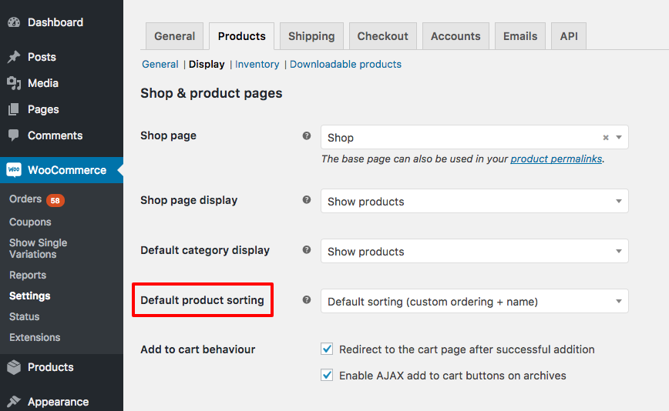Click the Products box icon in sidebar

tap(14, 367)
